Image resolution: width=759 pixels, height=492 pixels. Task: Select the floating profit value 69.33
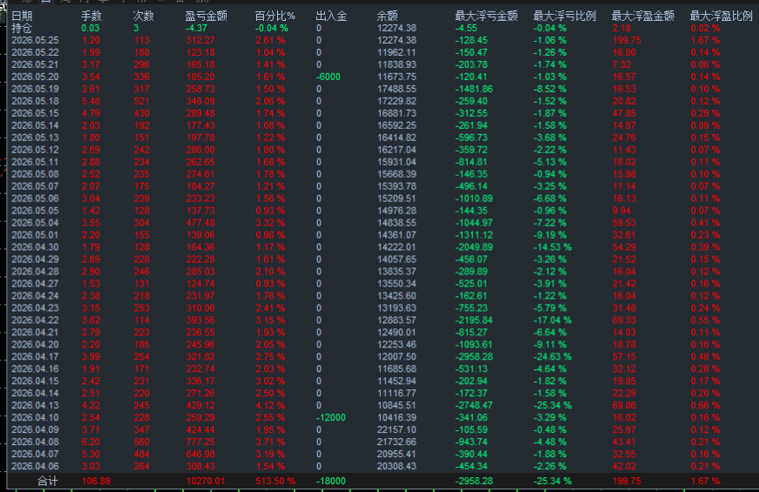[624, 320]
